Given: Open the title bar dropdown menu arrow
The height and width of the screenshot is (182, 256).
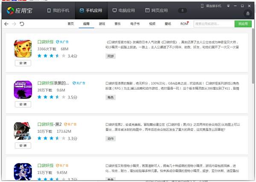Looking at the screenshot, I should pos(228,6).
